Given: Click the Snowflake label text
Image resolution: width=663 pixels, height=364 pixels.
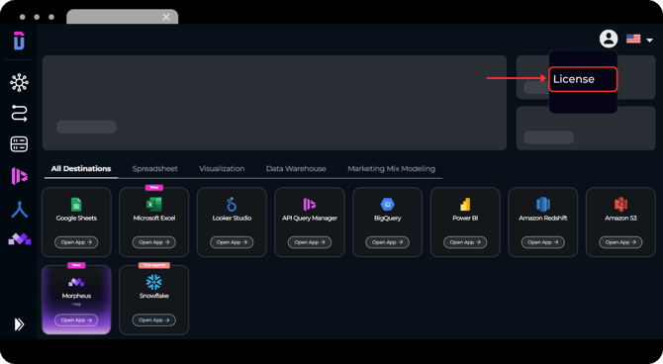Looking at the screenshot, I should point(154,296).
